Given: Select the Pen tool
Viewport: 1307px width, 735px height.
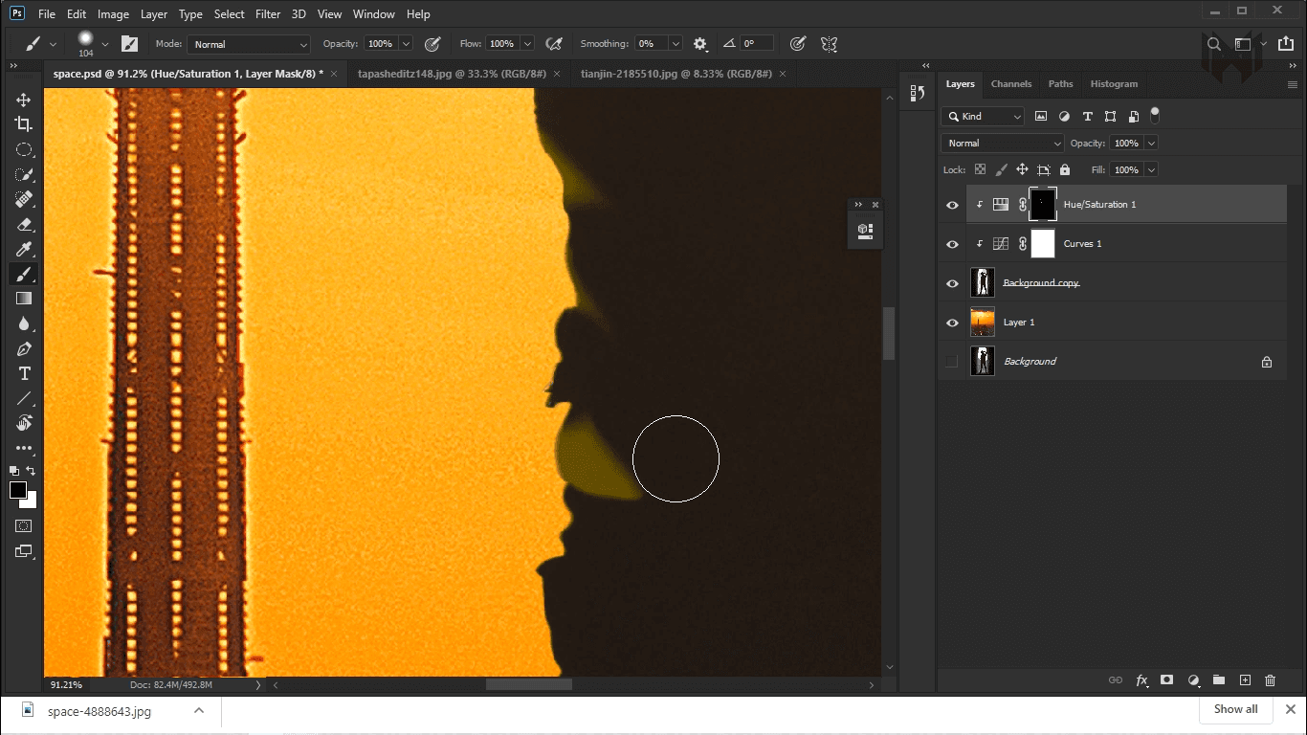Looking at the screenshot, I should coord(24,348).
